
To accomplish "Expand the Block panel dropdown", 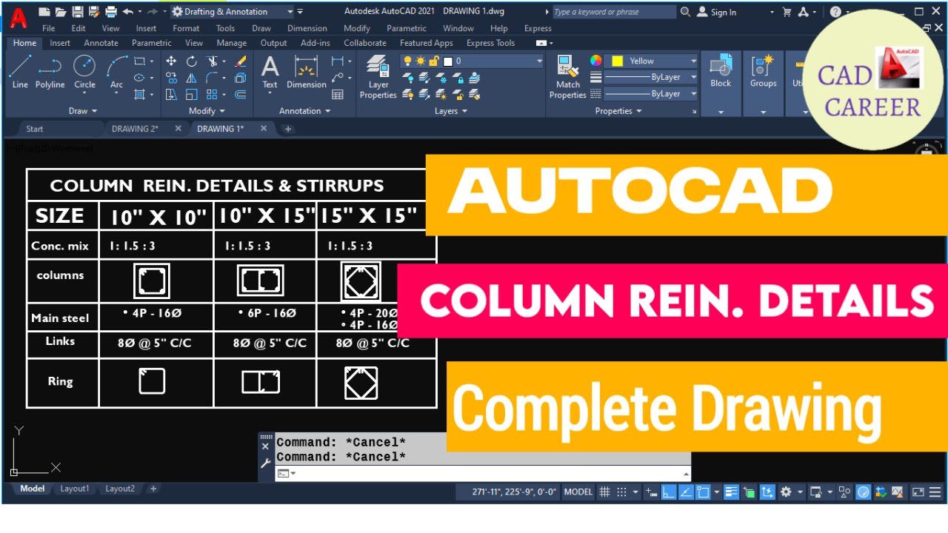I will [721, 112].
